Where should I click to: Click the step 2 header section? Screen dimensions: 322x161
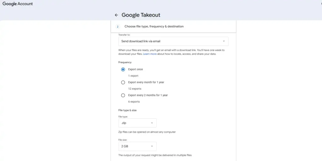click(173, 26)
